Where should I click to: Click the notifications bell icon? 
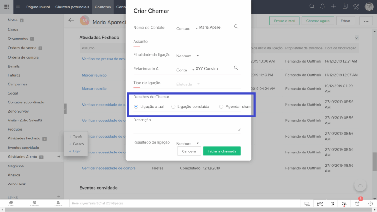click(323, 7)
